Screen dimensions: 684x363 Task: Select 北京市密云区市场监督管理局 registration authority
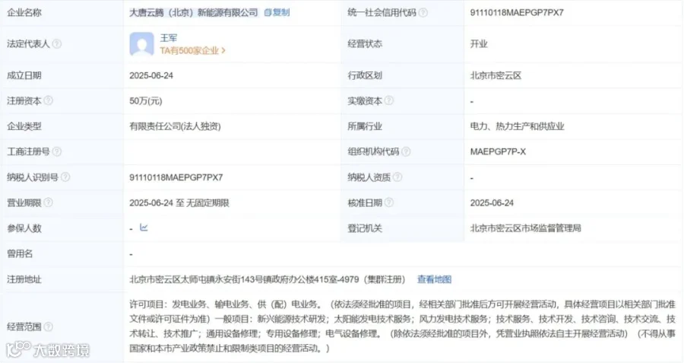pyautogui.click(x=525, y=228)
